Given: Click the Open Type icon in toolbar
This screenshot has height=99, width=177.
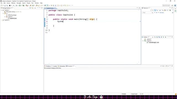Looking at the screenshot, I should (37, 5).
